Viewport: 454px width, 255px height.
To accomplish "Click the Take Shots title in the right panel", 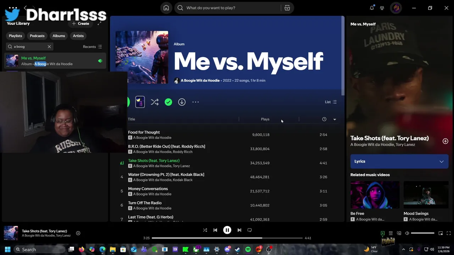I will point(389,138).
